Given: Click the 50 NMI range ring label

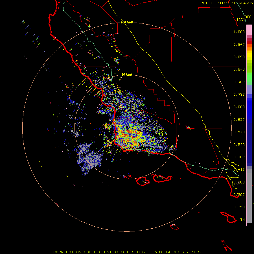Looking at the screenshot, I should tap(127, 75).
